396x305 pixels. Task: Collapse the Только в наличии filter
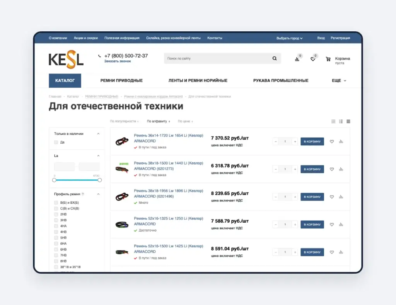tap(99, 134)
